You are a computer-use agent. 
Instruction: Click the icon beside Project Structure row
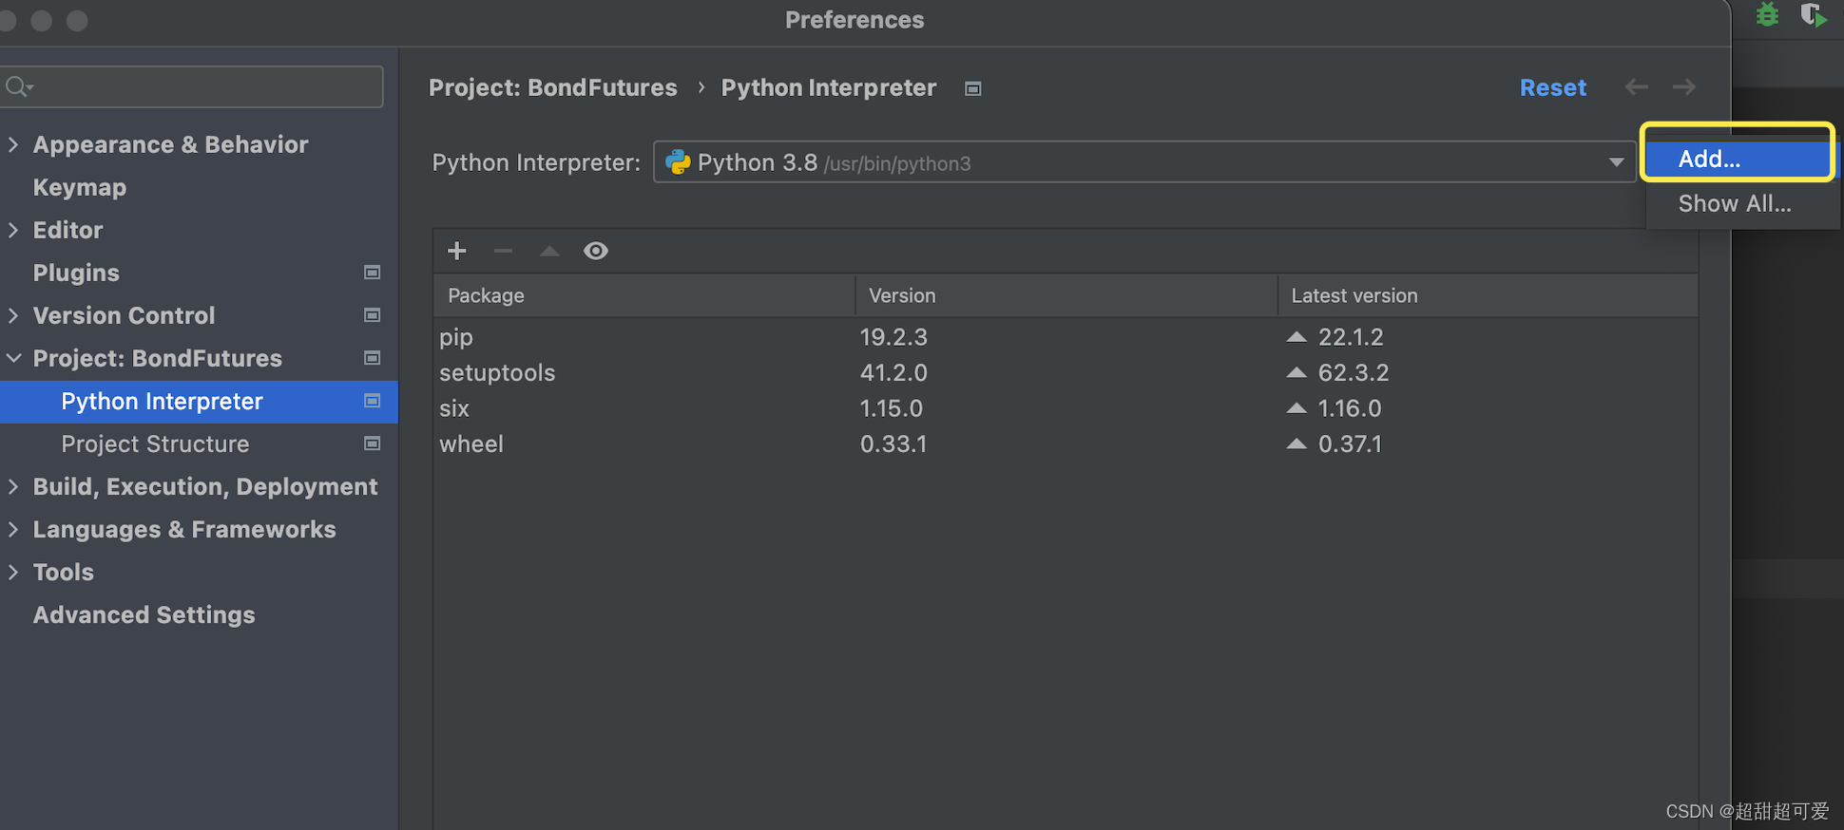tap(373, 443)
